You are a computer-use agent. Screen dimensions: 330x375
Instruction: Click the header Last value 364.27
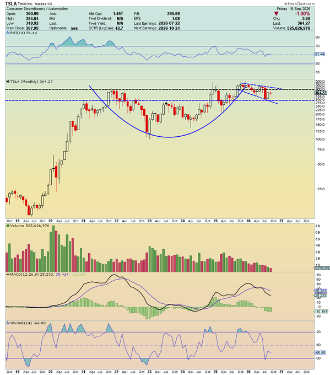tap(304, 23)
